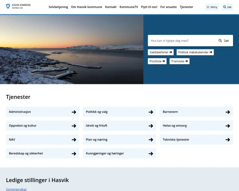
Task: Open the Politikk og valg service label
Action: pos(97,112)
